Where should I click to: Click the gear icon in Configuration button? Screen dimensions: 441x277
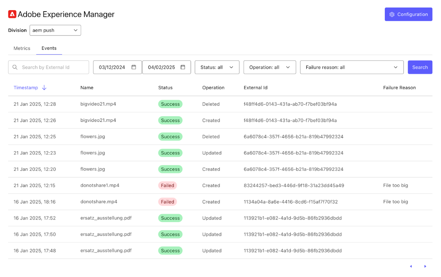(392, 14)
